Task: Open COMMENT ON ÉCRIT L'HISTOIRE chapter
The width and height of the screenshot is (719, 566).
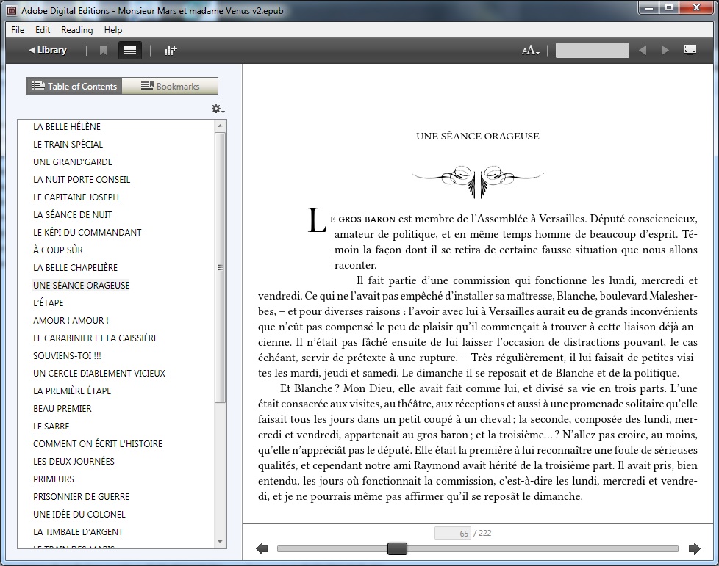Action: click(98, 444)
